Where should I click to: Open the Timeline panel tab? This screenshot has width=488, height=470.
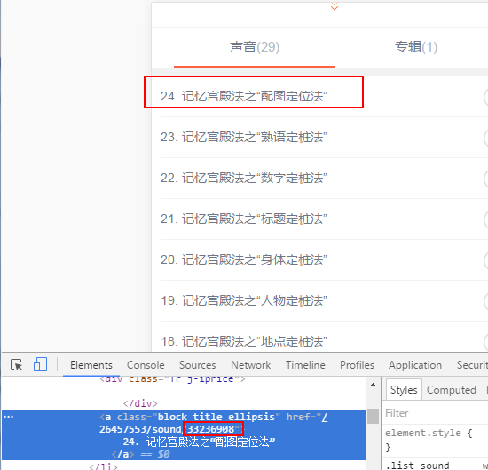pos(305,365)
